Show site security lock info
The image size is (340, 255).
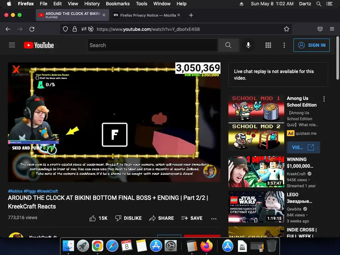click(x=75, y=29)
